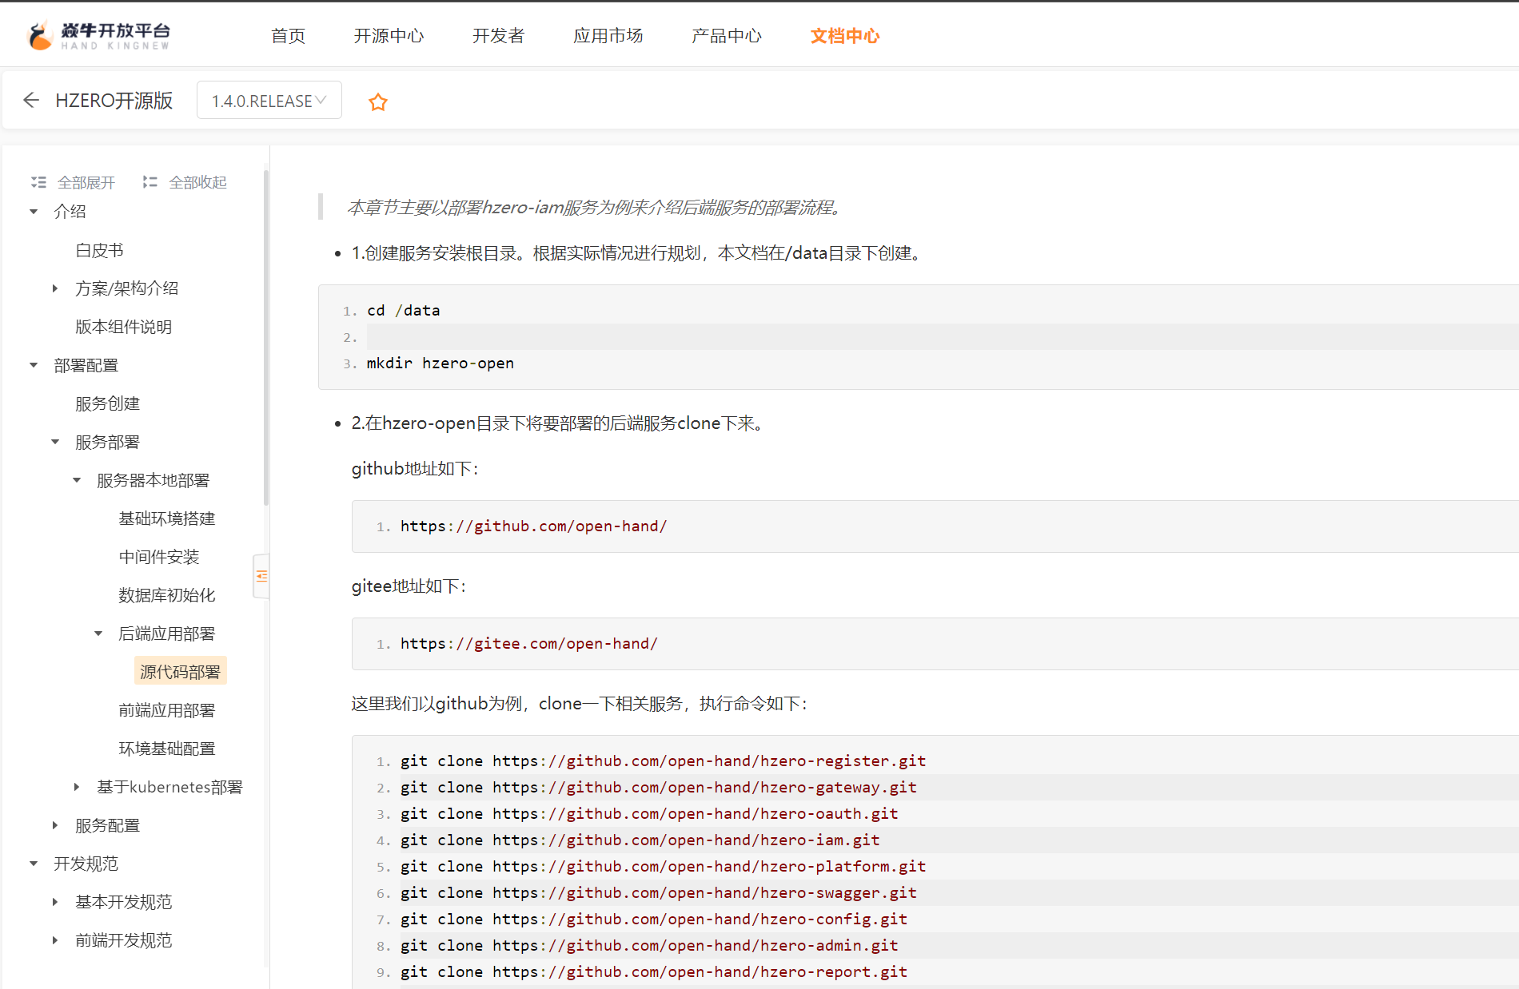The height and width of the screenshot is (989, 1519).
Task: Open 应用市场 from the navigation bar
Action: pyautogui.click(x=608, y=35)
